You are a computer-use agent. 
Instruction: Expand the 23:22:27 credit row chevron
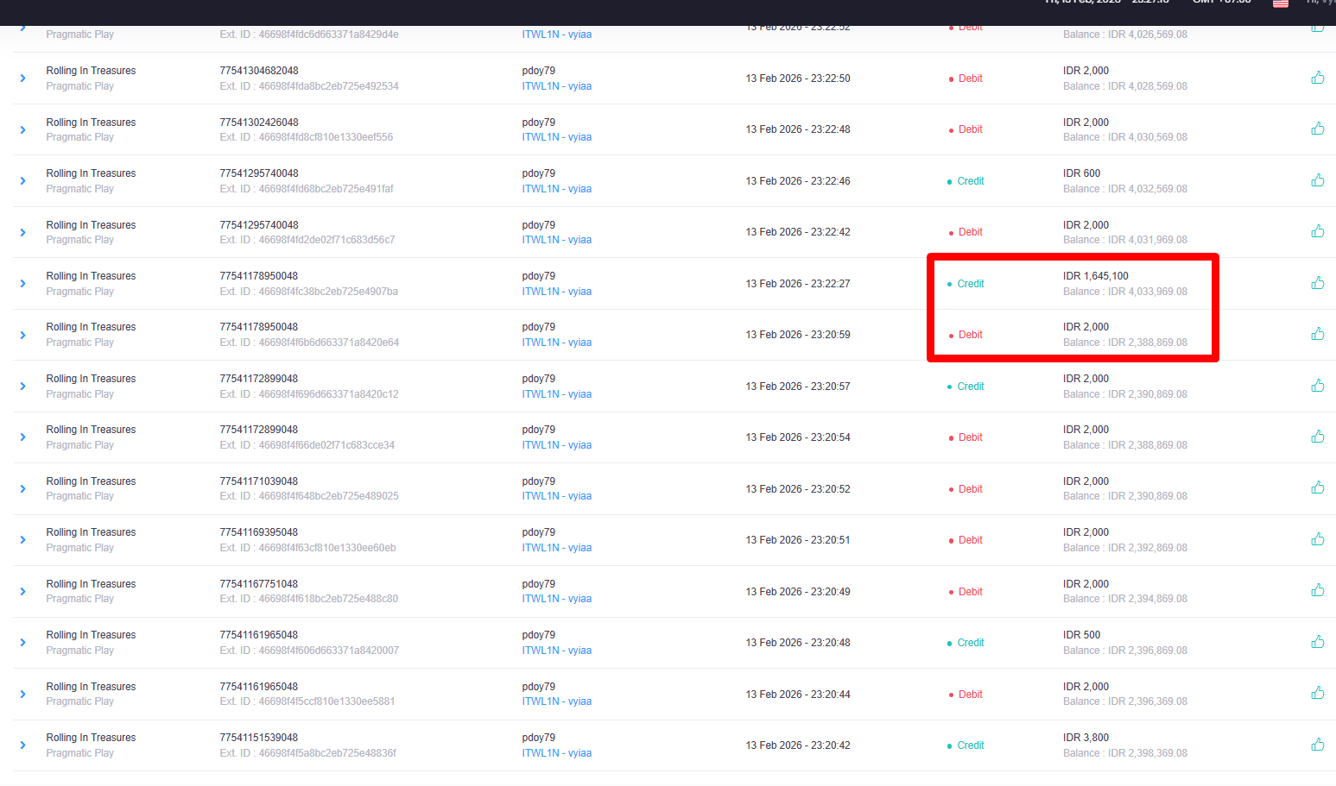22,284
